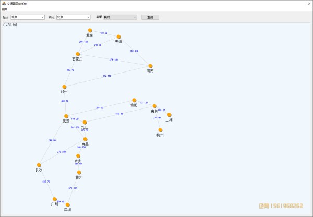Select the 石家庄 node on the map
Viewport: 313px width, 217px height.
78,54
